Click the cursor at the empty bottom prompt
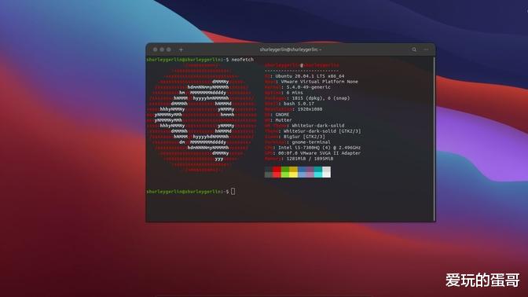This screenshot has width=528, height=297. coord(233,191)
